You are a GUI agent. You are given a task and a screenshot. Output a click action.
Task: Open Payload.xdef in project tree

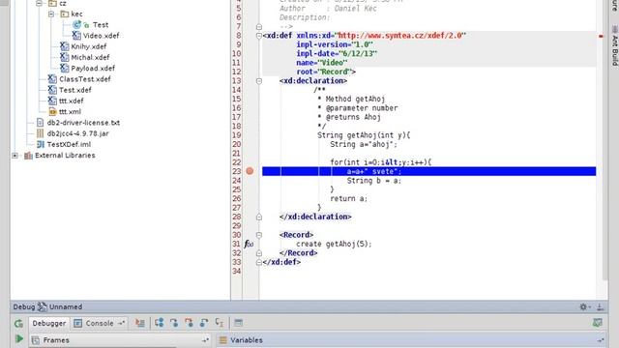(93, 69)
